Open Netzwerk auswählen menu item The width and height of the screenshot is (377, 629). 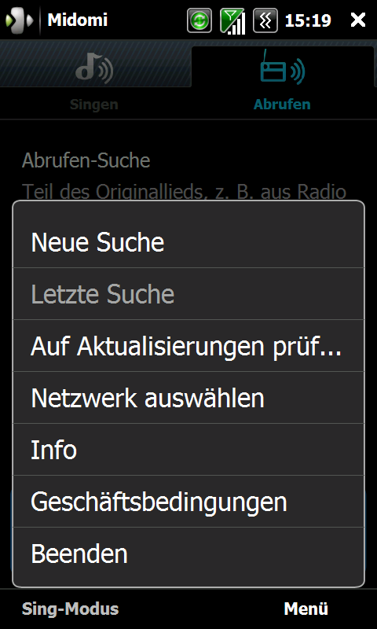(x=188, y=397)
